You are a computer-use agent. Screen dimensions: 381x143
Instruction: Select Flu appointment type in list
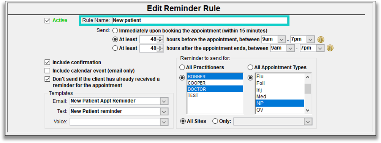[280, 77]
